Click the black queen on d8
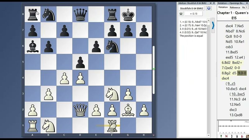Screen dimensions: 249x140 [x=80, y=14]
